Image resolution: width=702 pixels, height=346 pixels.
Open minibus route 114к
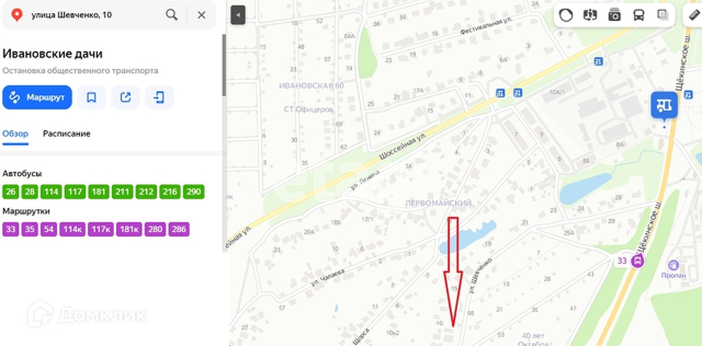[72, 229]
